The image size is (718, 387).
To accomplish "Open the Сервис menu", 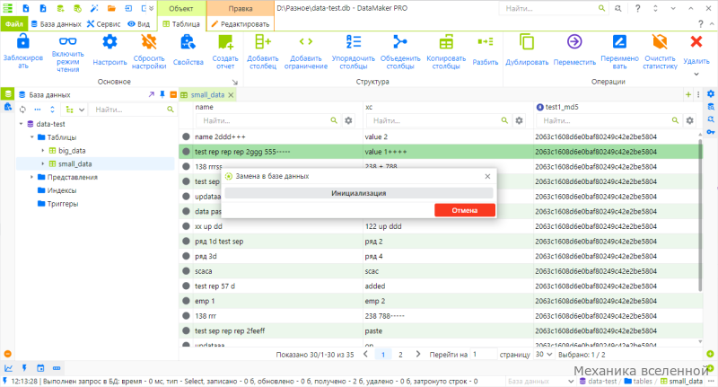I will (103, 24).
